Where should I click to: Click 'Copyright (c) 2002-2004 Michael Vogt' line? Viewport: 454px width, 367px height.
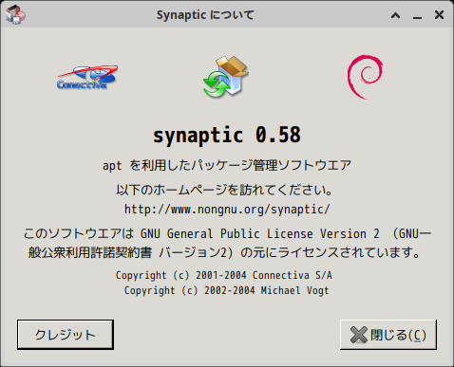point(227,290)
